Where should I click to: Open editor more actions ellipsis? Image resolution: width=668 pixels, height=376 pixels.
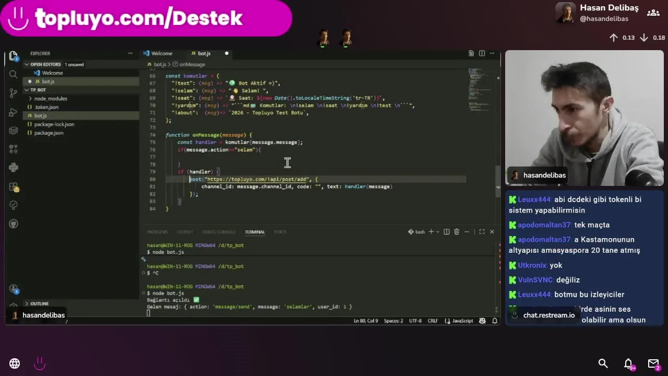[492, 53]
